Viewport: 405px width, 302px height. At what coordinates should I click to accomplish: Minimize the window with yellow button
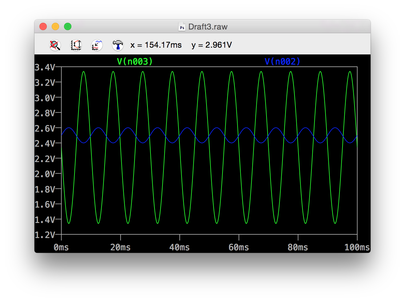point(55,27)
